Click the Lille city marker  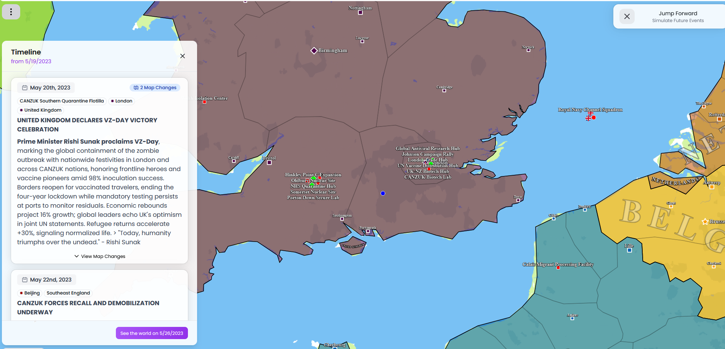[629, 250]
